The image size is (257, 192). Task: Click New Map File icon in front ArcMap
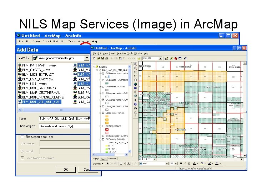(x=94, y=58)
